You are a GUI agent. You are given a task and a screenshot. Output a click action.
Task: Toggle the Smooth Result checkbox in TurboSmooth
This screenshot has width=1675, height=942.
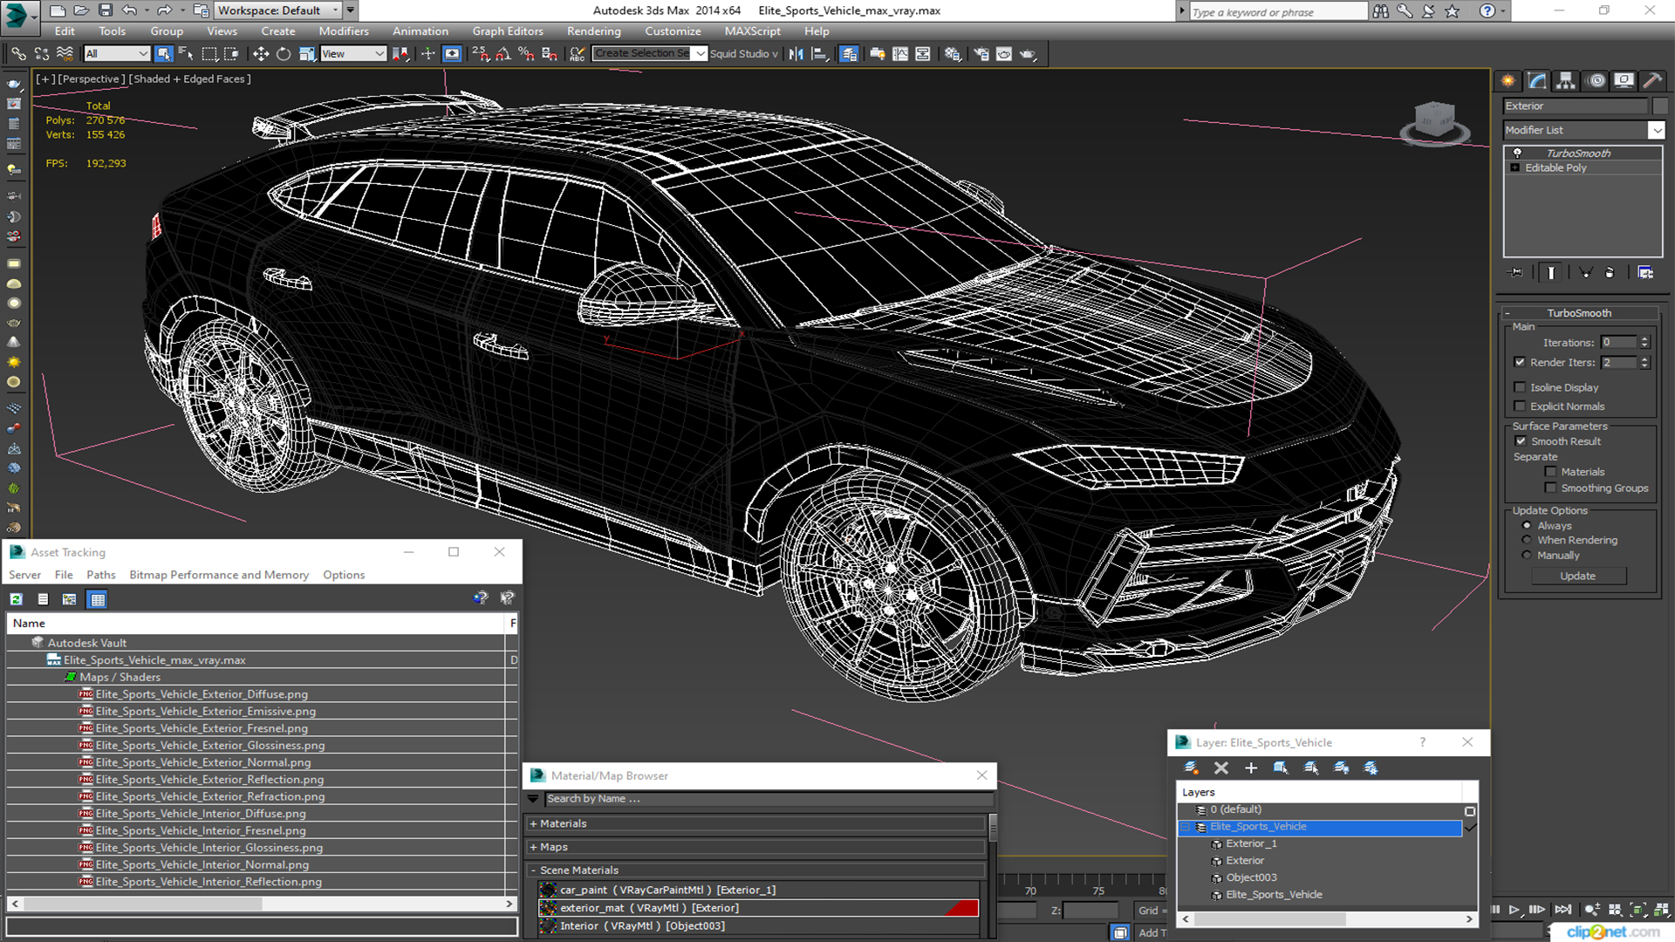(x=1521, y=440)
